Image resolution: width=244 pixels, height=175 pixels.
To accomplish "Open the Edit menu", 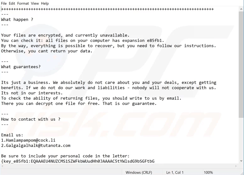I will point(12,3).
